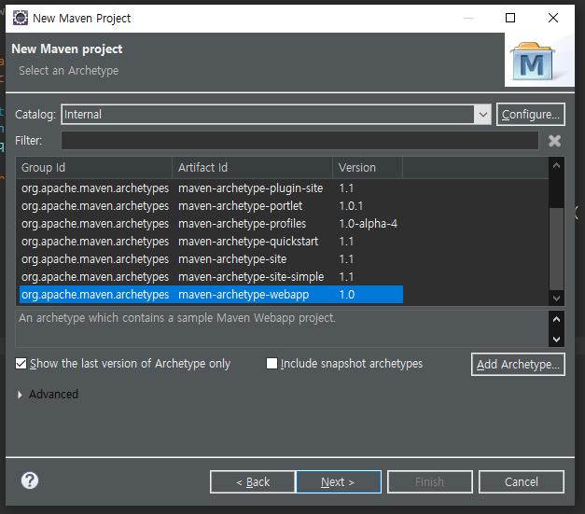Select the maven-archetype-site-simple row
This screenshot has height=514, width=585.
211,277
